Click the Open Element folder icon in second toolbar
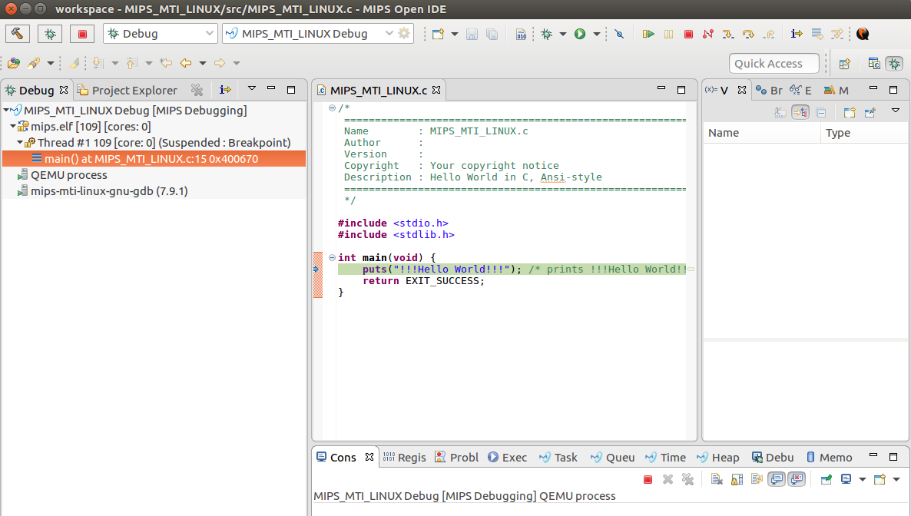Screen dimensions: 911x516 [x=13, y=63]
